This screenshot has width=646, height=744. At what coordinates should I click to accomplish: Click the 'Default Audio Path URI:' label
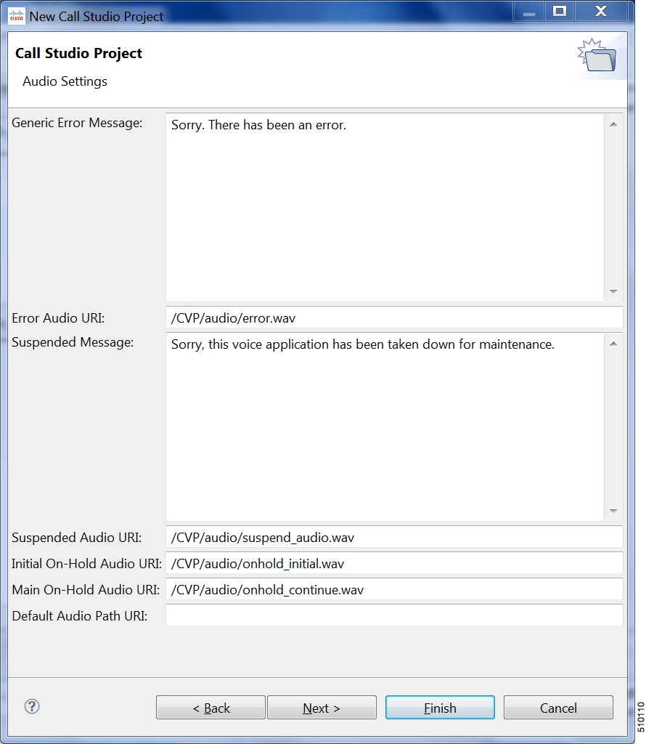80,616
